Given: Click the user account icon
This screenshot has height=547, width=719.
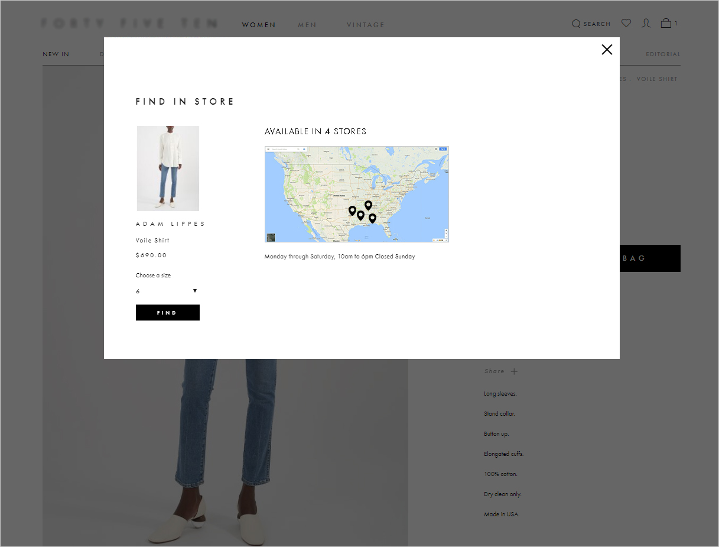Looking at the screenshot, I should (646, 23).
